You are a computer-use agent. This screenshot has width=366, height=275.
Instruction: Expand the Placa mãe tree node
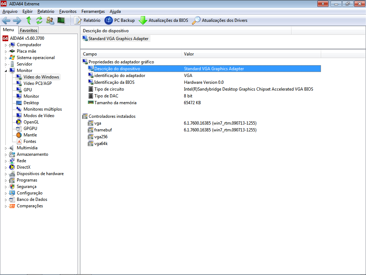pos(6,52)
